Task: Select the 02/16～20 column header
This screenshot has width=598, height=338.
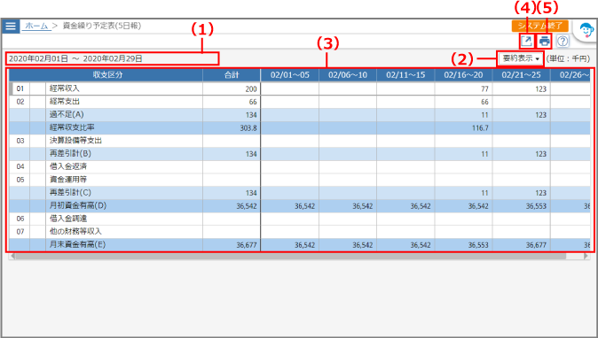Action: point(463,75)
